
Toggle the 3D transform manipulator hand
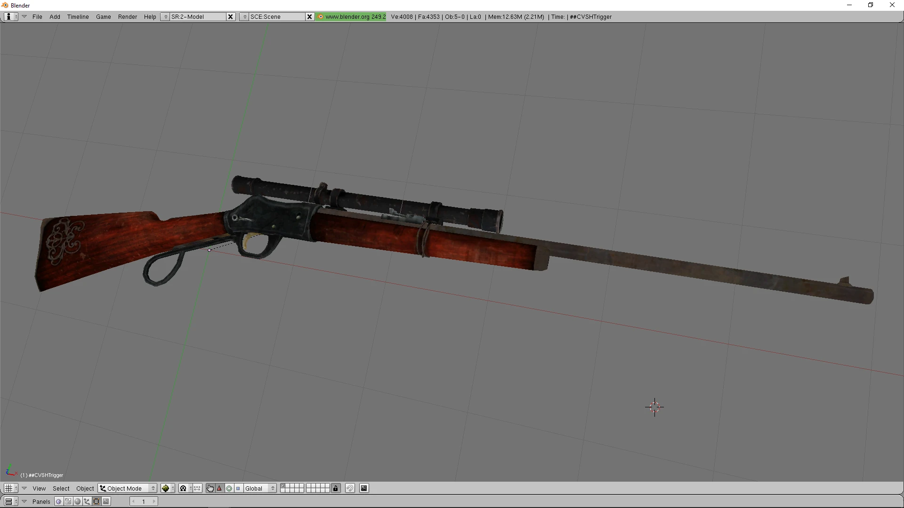210,488
